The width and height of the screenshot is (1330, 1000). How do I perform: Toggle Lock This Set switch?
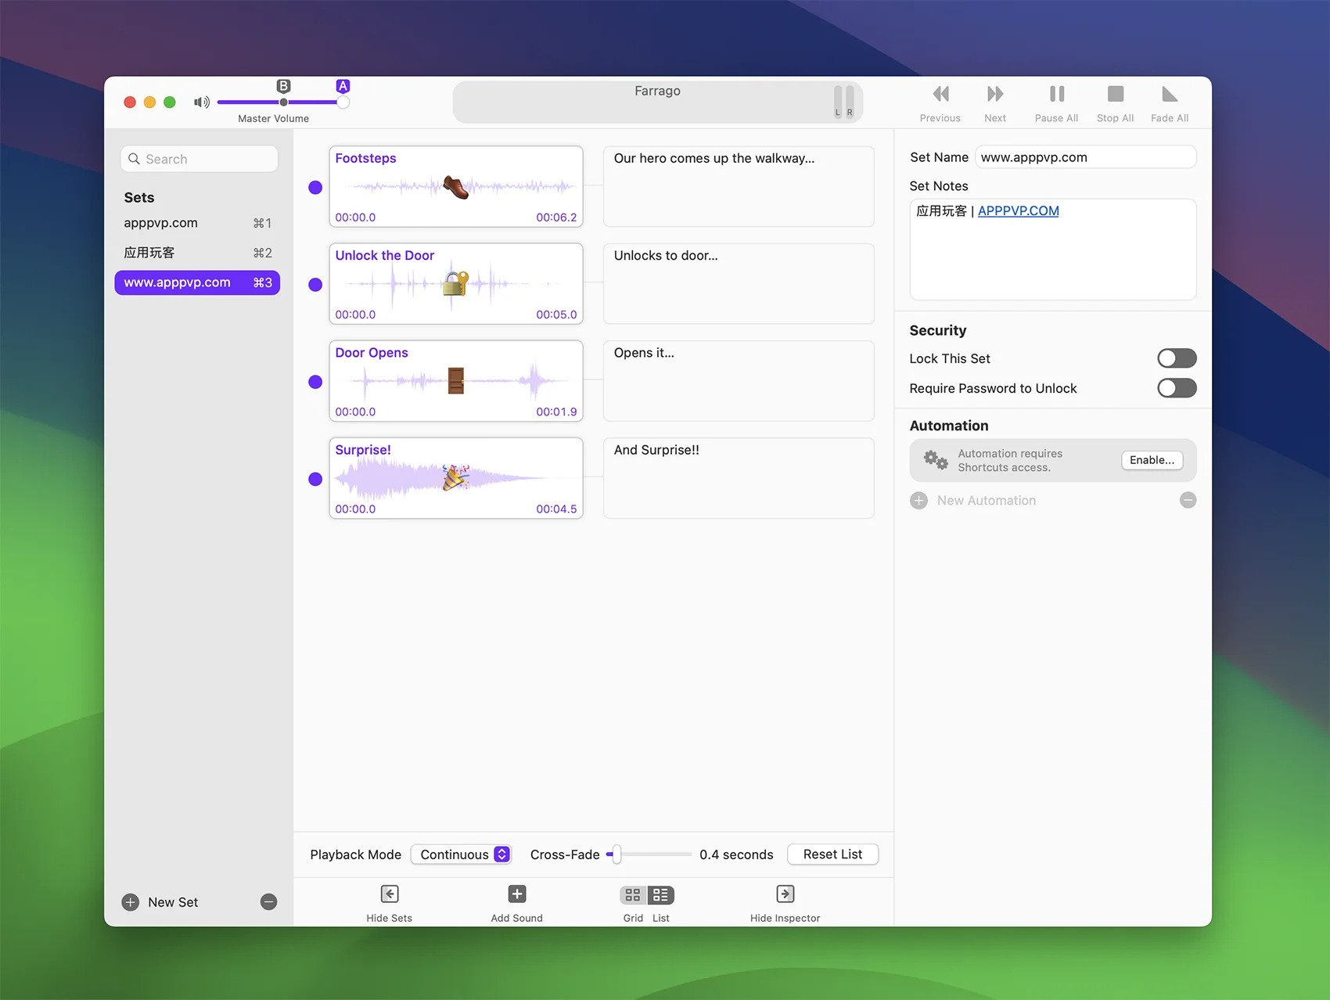(1177, 358)
